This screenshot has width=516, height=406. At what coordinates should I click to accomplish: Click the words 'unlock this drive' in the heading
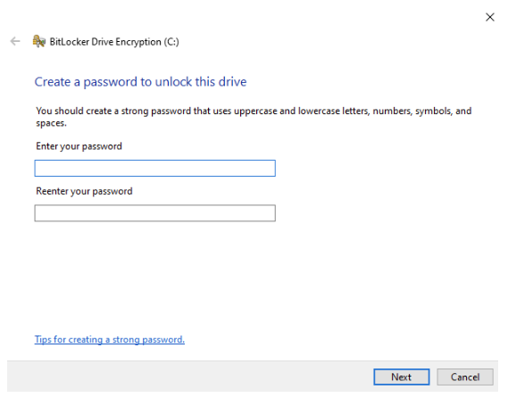[x=201, y=81]
